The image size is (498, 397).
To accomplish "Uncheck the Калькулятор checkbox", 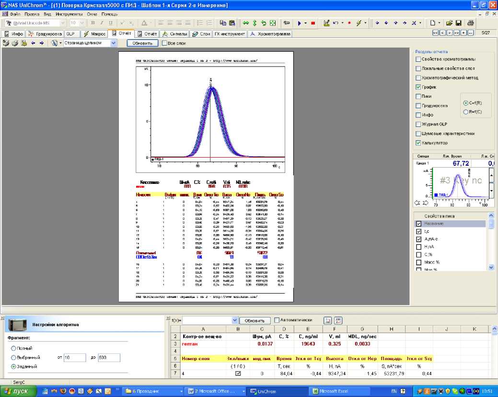I will [418, 143].
